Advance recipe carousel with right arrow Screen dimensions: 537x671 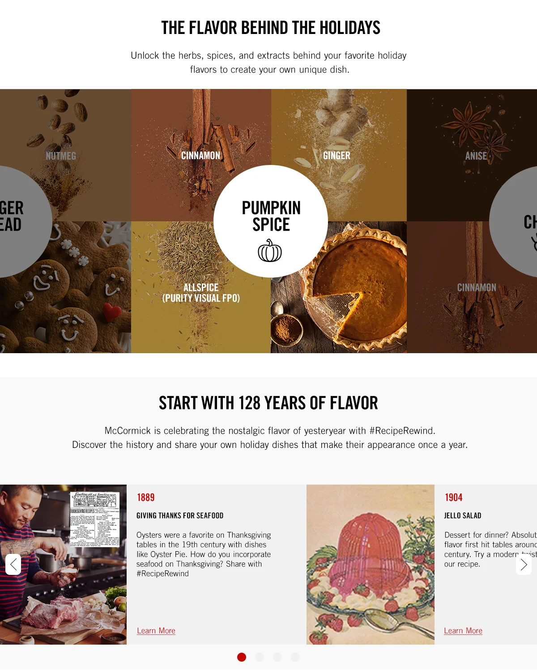pyautogui.click(x=524, y=565)
